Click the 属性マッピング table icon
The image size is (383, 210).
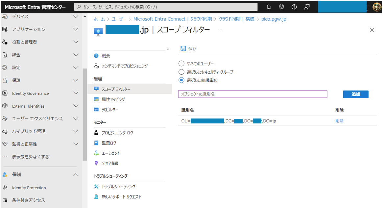(96, 99)
